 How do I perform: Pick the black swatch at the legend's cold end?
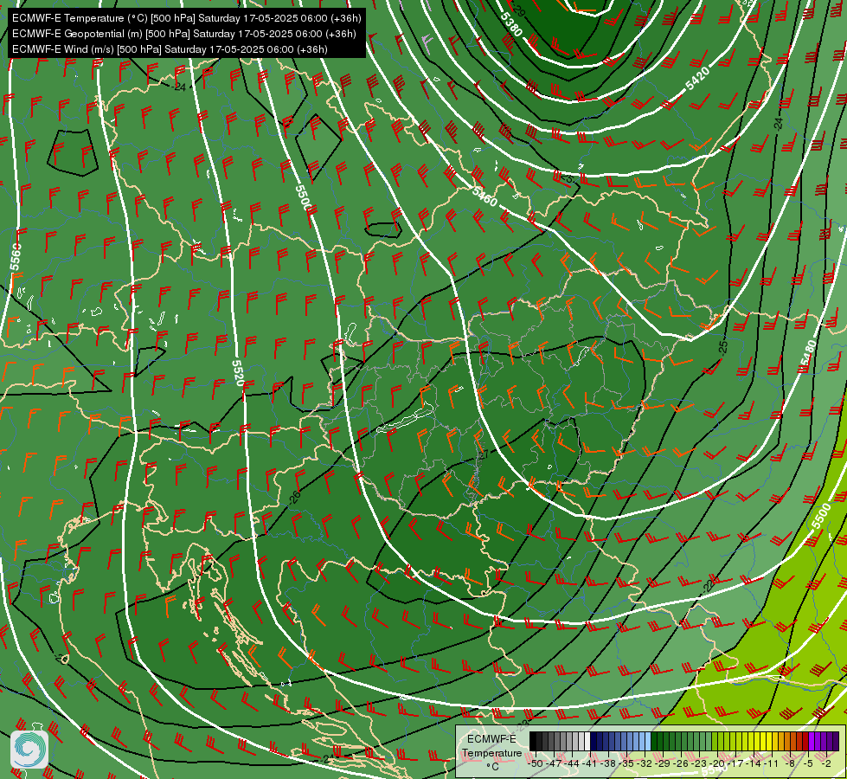[x=533, y=741]
